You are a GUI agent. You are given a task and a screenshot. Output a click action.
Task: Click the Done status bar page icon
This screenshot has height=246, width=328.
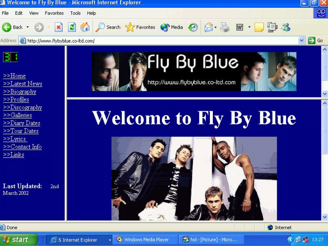tap(3, 228)
